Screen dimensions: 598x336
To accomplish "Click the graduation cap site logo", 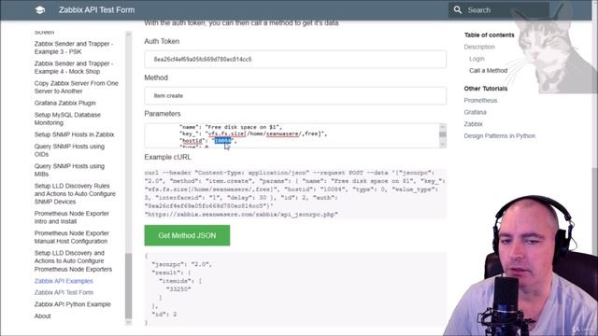I will 40,10.
